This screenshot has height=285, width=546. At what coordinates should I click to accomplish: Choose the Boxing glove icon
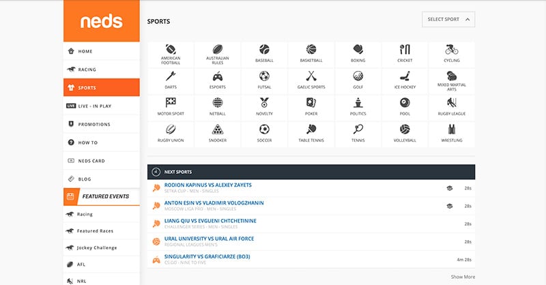(358, 49)
